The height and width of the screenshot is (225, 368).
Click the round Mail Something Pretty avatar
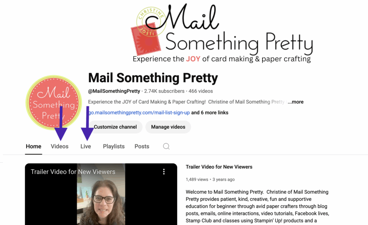(54, 102)
